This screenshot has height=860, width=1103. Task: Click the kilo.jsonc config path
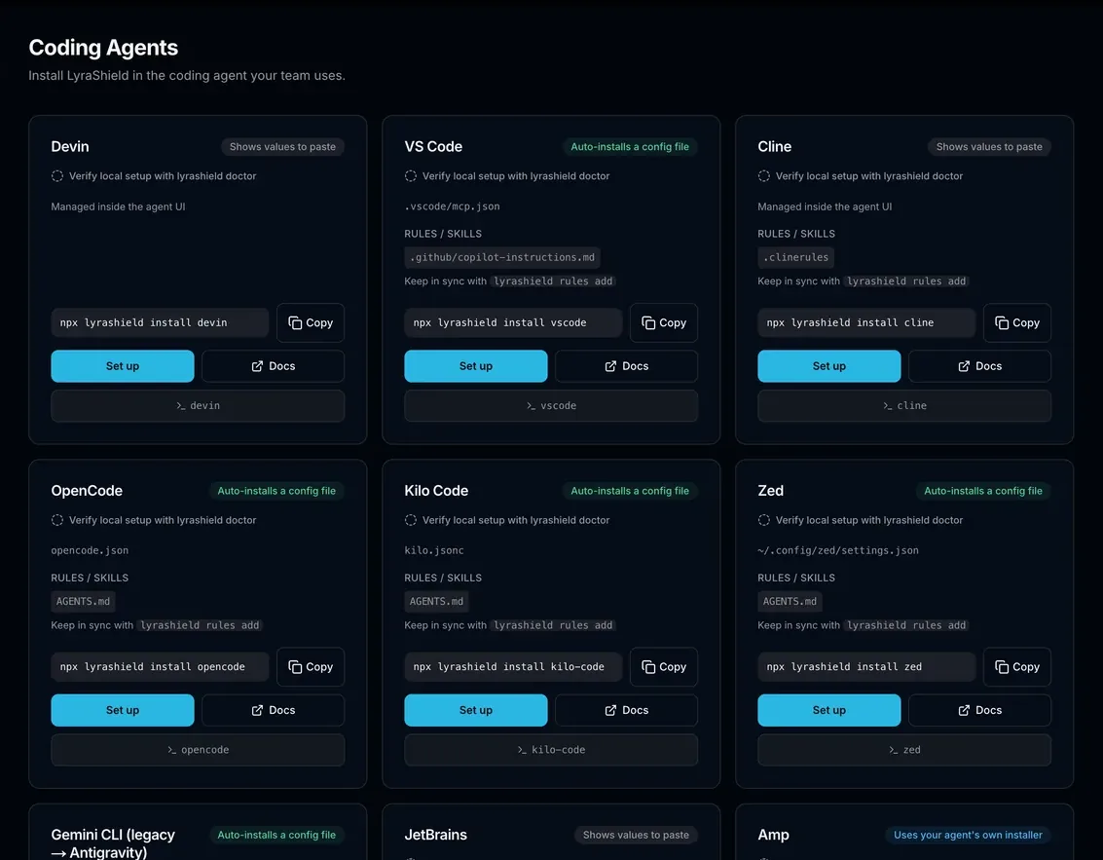(x=434, y=550)
